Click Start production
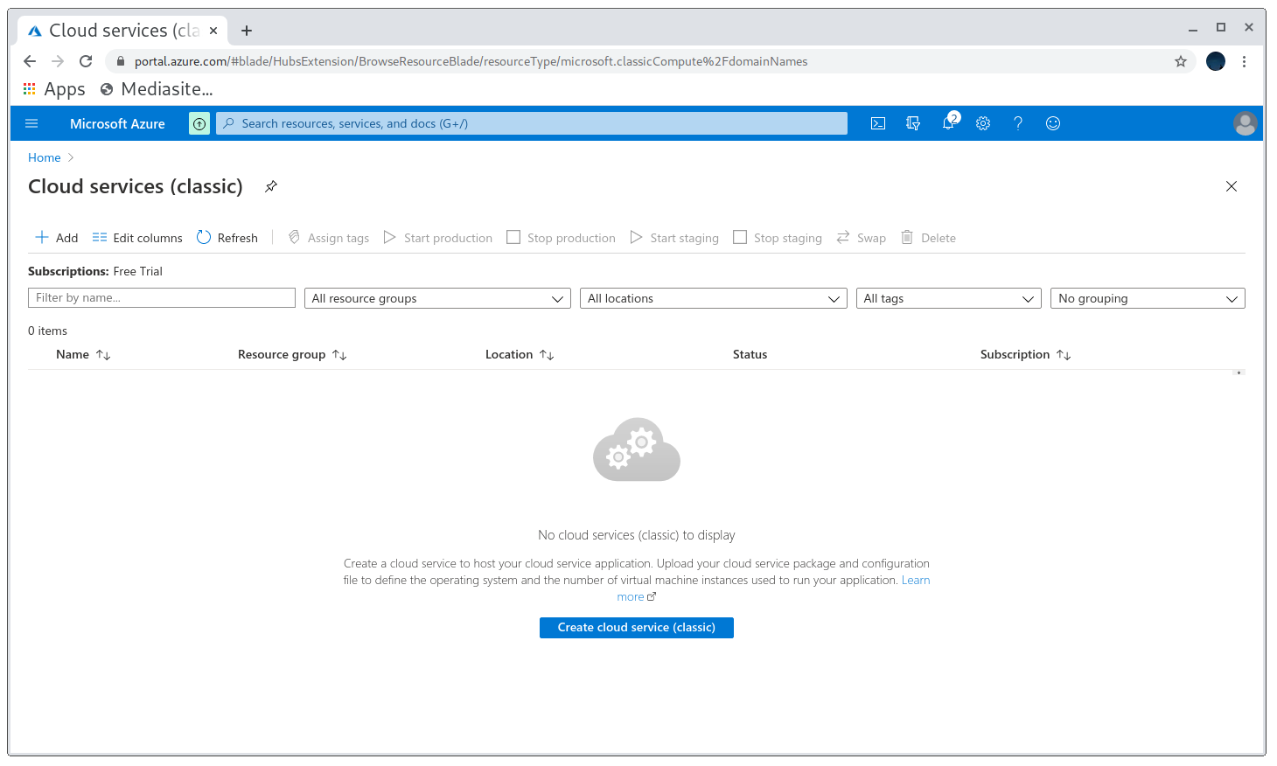The height and width of the screenshot is (766, 1277). pos(438,238)
